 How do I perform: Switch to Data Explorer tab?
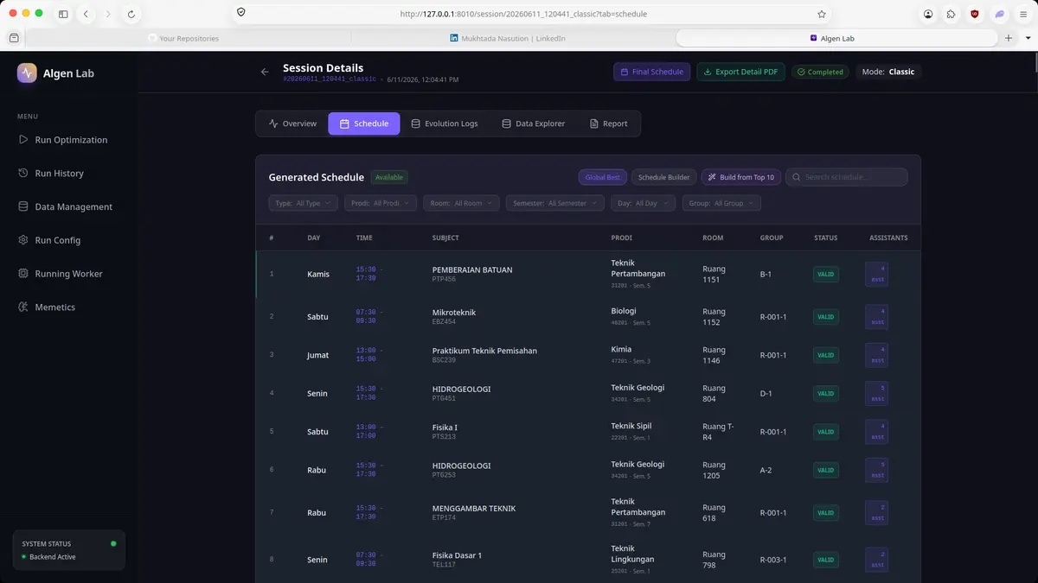[533, 124]
